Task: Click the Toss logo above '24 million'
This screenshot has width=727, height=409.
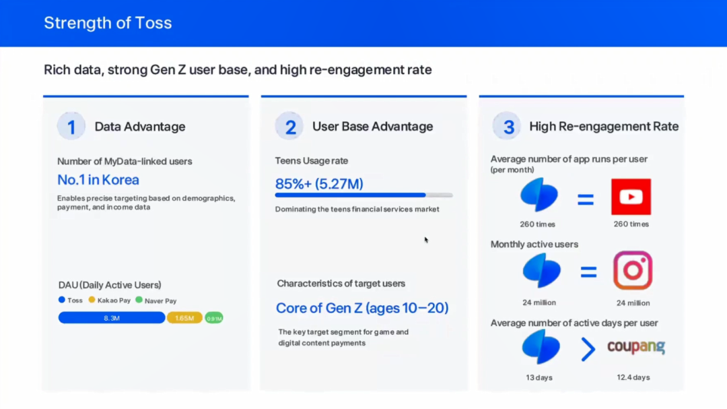Action: 541,271
